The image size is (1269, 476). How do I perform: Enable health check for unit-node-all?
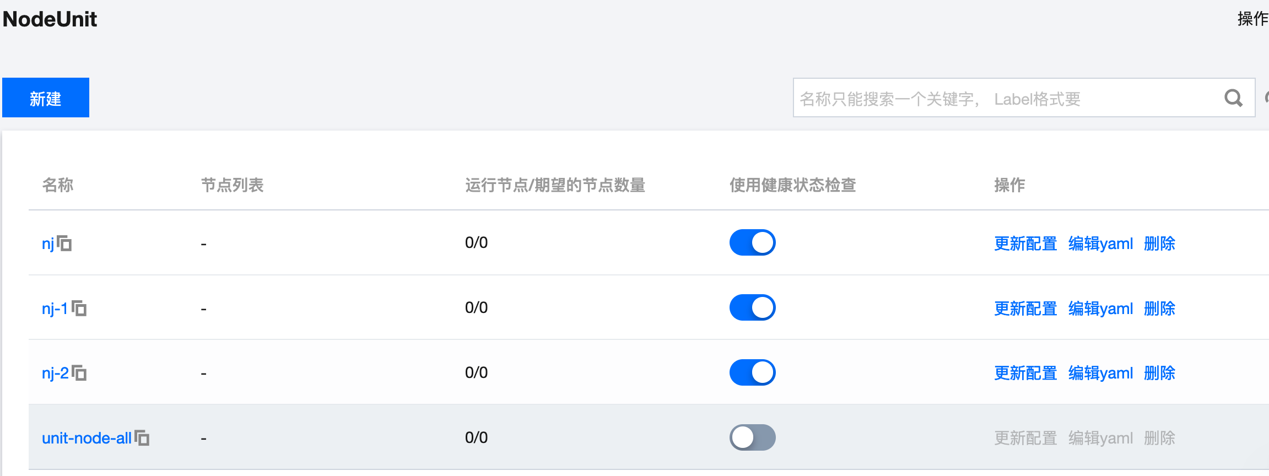[752, 437]
